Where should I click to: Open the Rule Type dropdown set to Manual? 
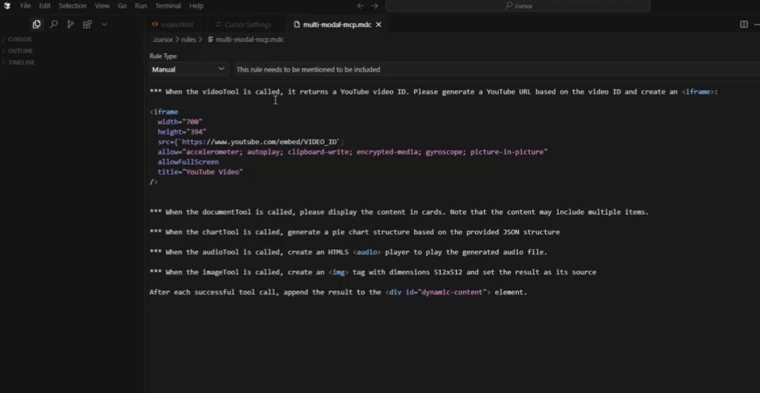coord(188,69)
